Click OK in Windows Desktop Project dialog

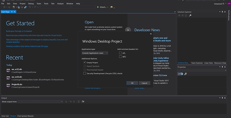tap(132, 83)
